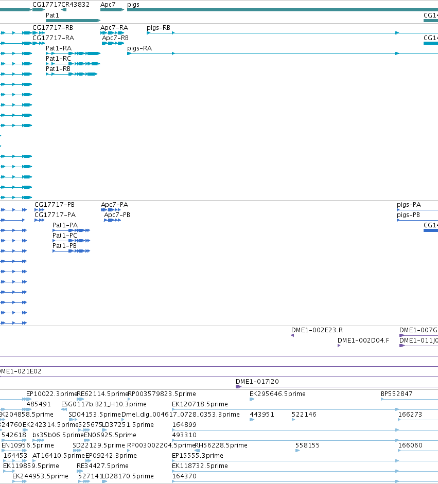Select protein CG17717-PB
Viewport: 438px width, 484px height.
(x=55, y=205)
